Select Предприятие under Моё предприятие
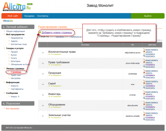The width and height of the screenshot is (166, 131). coord(17,38)
